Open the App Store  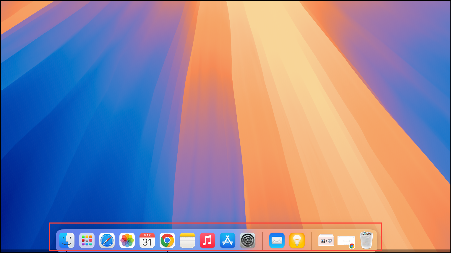click(228, 240)
